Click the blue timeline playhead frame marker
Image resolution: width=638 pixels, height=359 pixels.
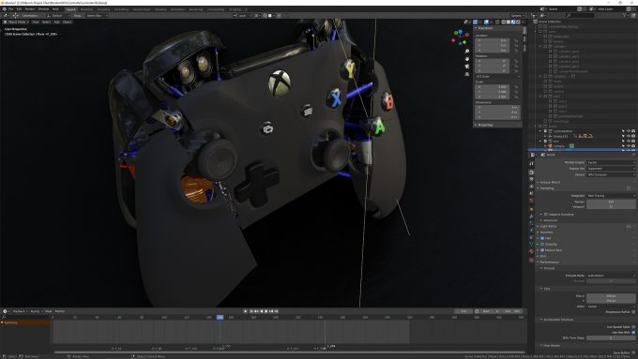point(220,317)
